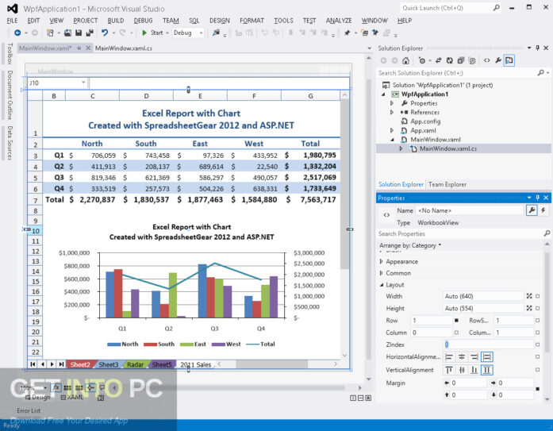Image resolution: width=553 pixels, height=431 pixels.
Task: Click the Show Snap Grid designer icon
Action: (67, 387)
